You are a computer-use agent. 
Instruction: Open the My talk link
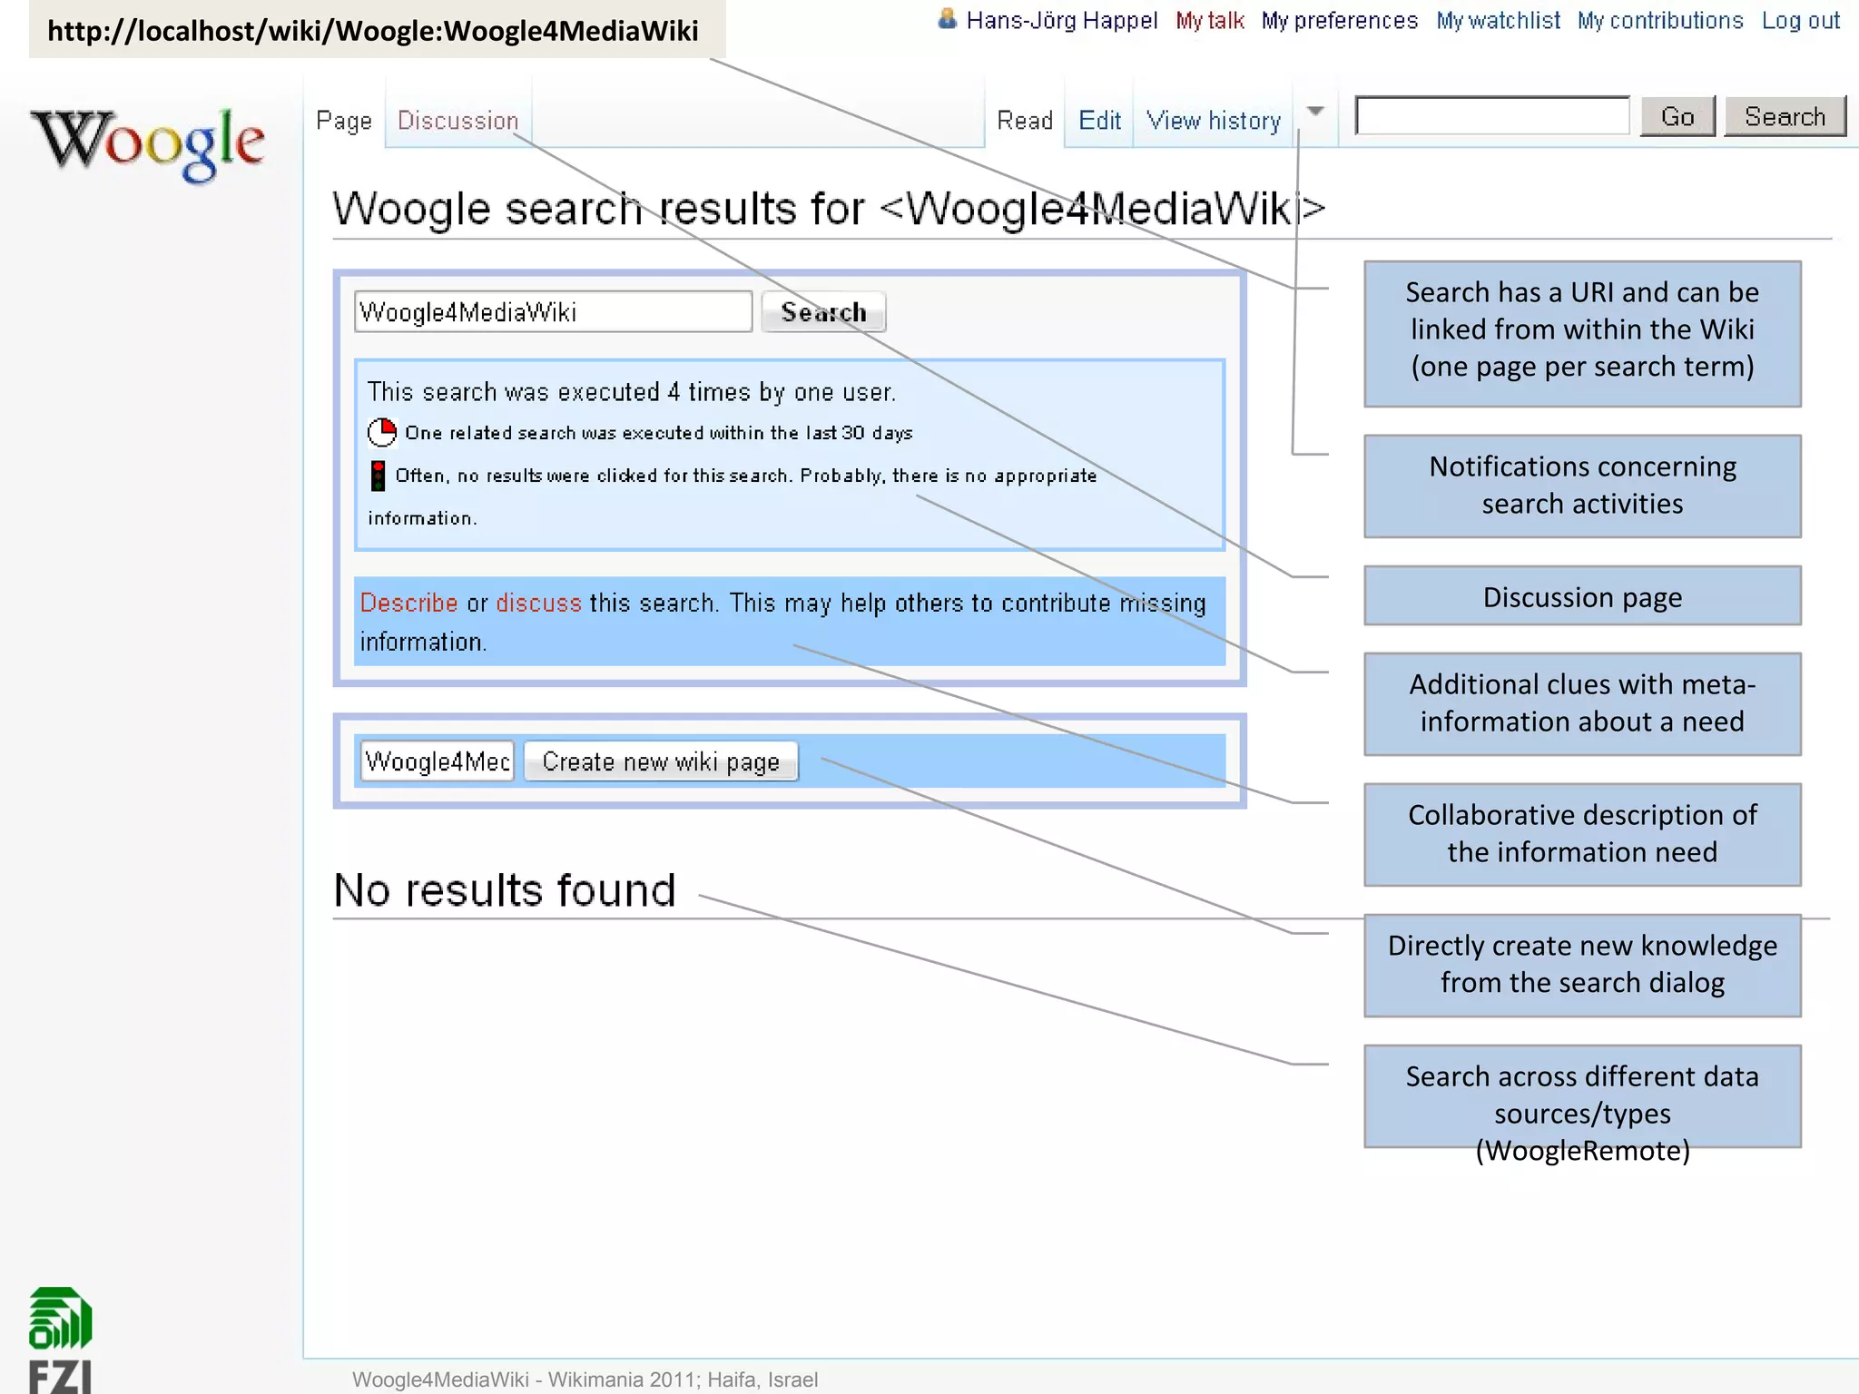pos(1210,21)
